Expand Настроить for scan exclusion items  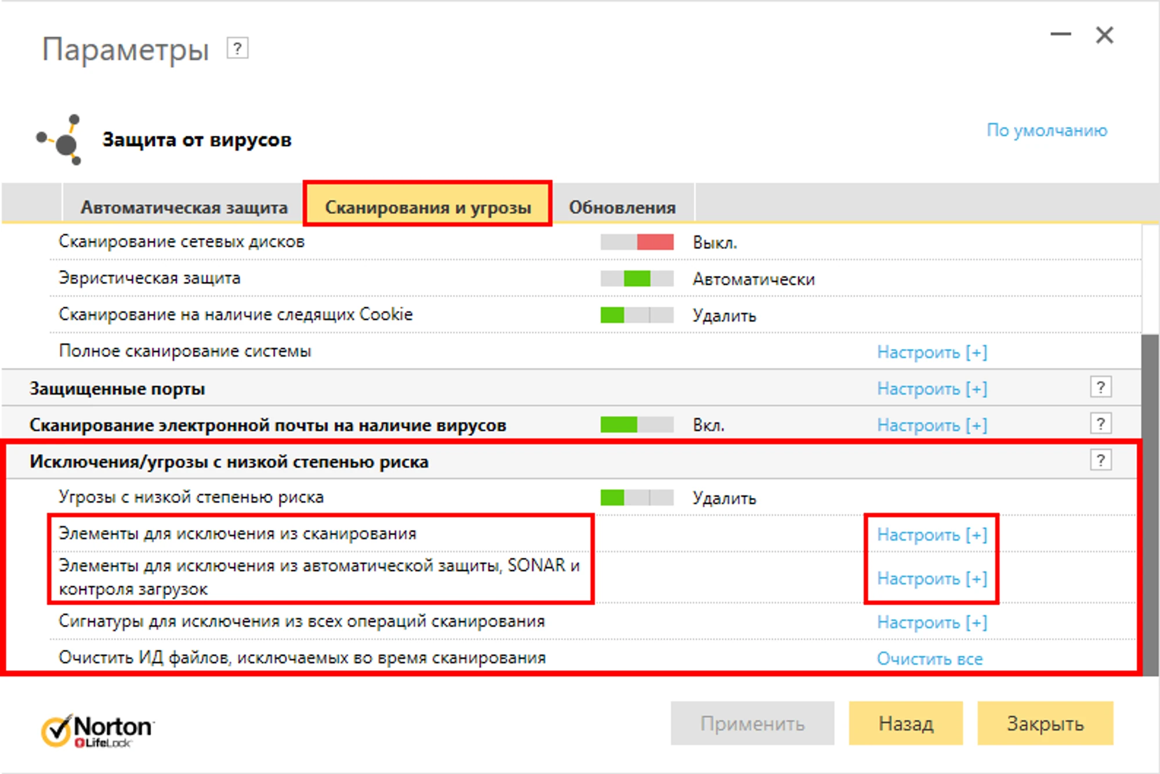pyautogui.click(x=931, y=535)
